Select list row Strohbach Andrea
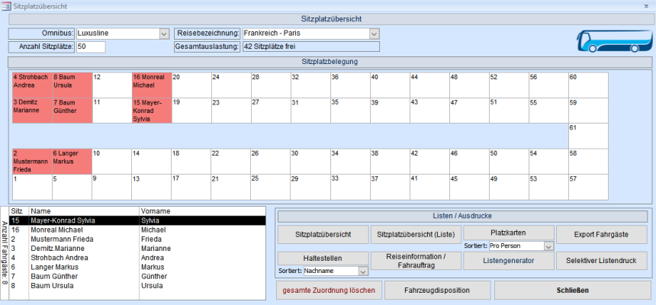The height and width of the screenshot is (305, 656). point(137,258)
